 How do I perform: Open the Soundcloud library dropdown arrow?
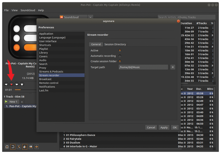90,17
